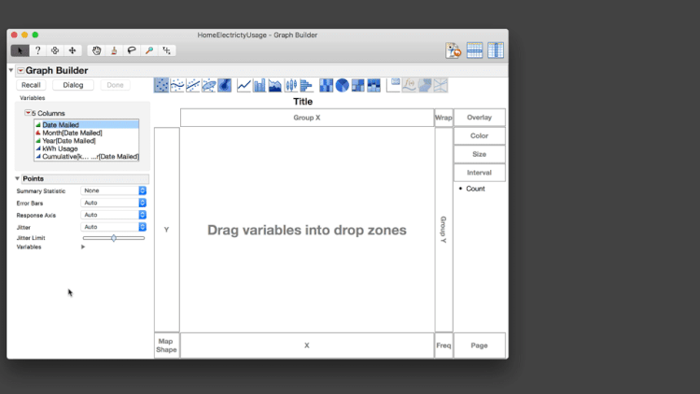Collapse the Points section triangle
The height and width of the screenshot is (394, 700).
(x=18, y=178)
